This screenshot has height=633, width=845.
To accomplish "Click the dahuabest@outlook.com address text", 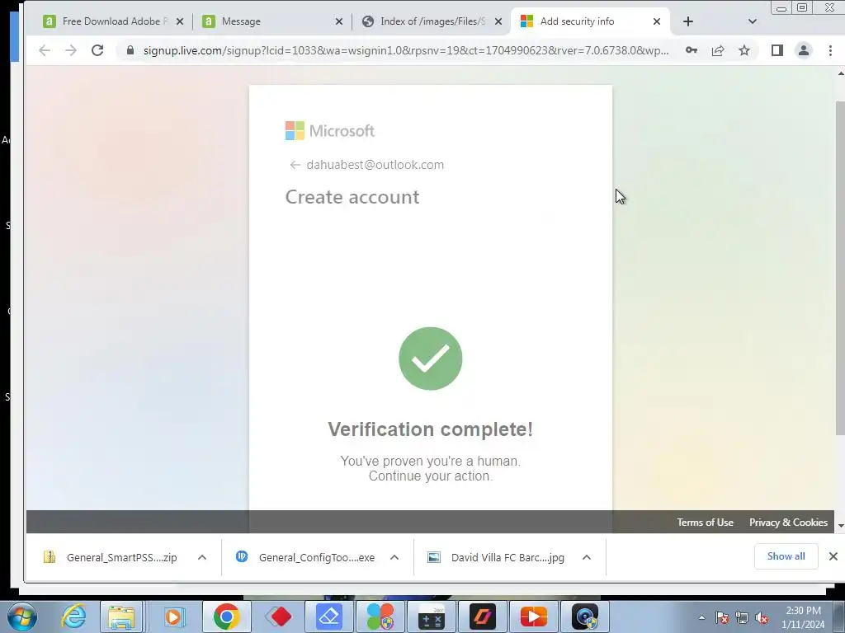I will (375, 165).
